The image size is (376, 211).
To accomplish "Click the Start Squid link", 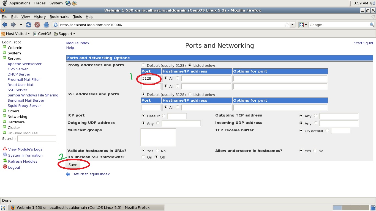I will pyautogui.click(x=363, y=43).
